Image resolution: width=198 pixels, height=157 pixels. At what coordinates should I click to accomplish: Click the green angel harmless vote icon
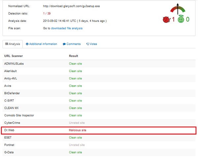tap(181, 20)
